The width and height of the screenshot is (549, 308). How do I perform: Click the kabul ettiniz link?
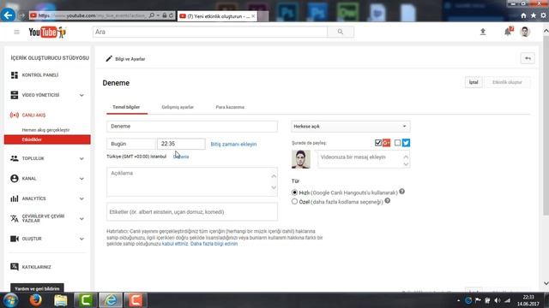175,244
